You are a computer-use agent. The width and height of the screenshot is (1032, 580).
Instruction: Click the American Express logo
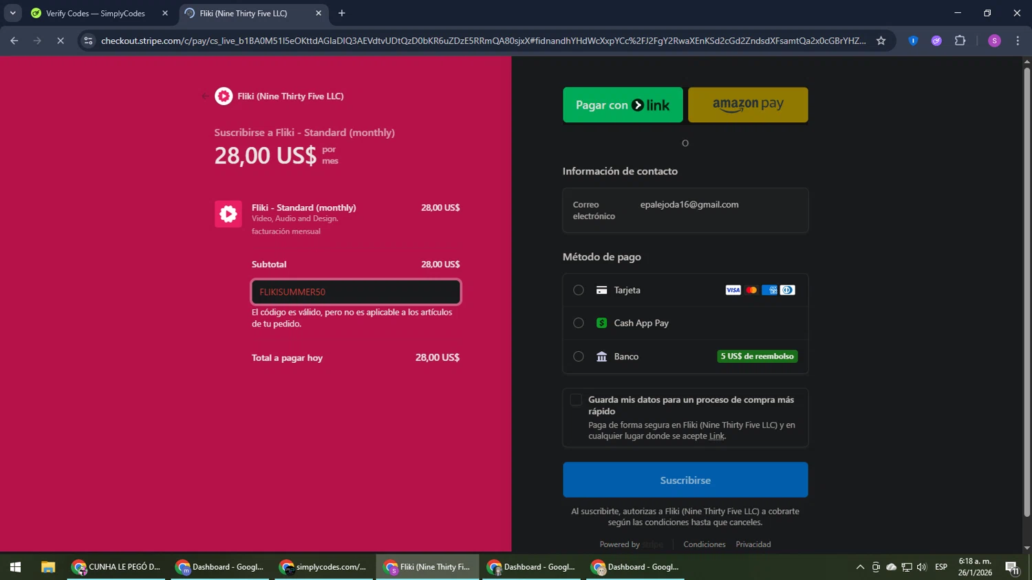[x=769, y=290]
